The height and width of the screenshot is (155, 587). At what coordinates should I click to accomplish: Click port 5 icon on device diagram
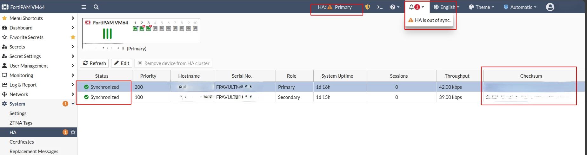pos(162,28)
